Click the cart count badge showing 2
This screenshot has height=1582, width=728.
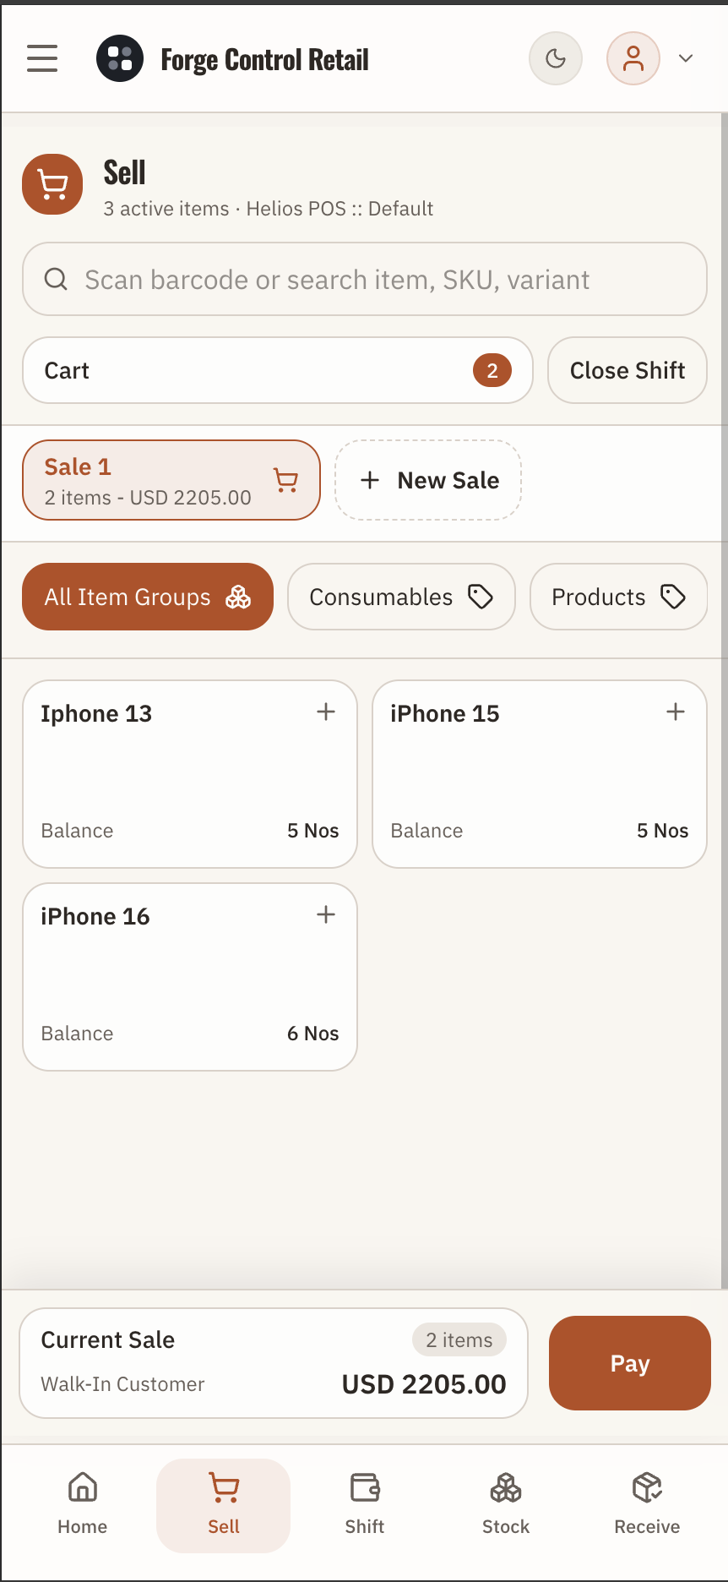pos(492,370)
